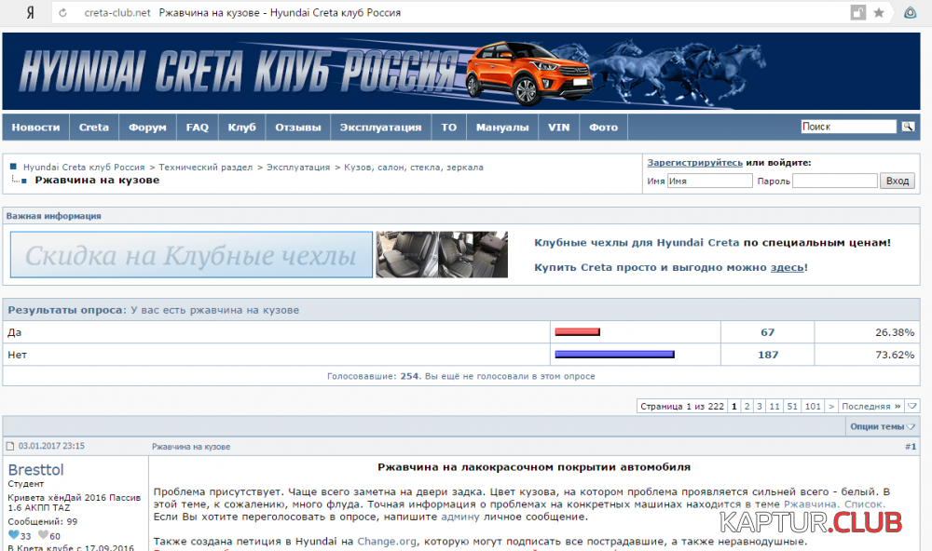Click the gray heart icon under Bresttol

tap(43, 535)
